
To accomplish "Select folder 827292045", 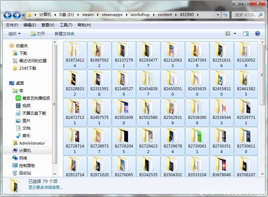I will click(x=124, y=141).
